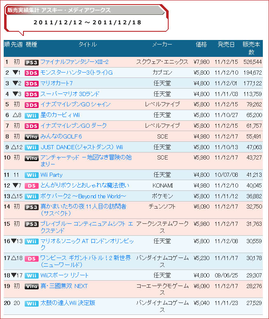Image resolution: width=269 pixels, height=319 pixels.
Task: Click the 発売日 column header
Action: tap(226, 45)
